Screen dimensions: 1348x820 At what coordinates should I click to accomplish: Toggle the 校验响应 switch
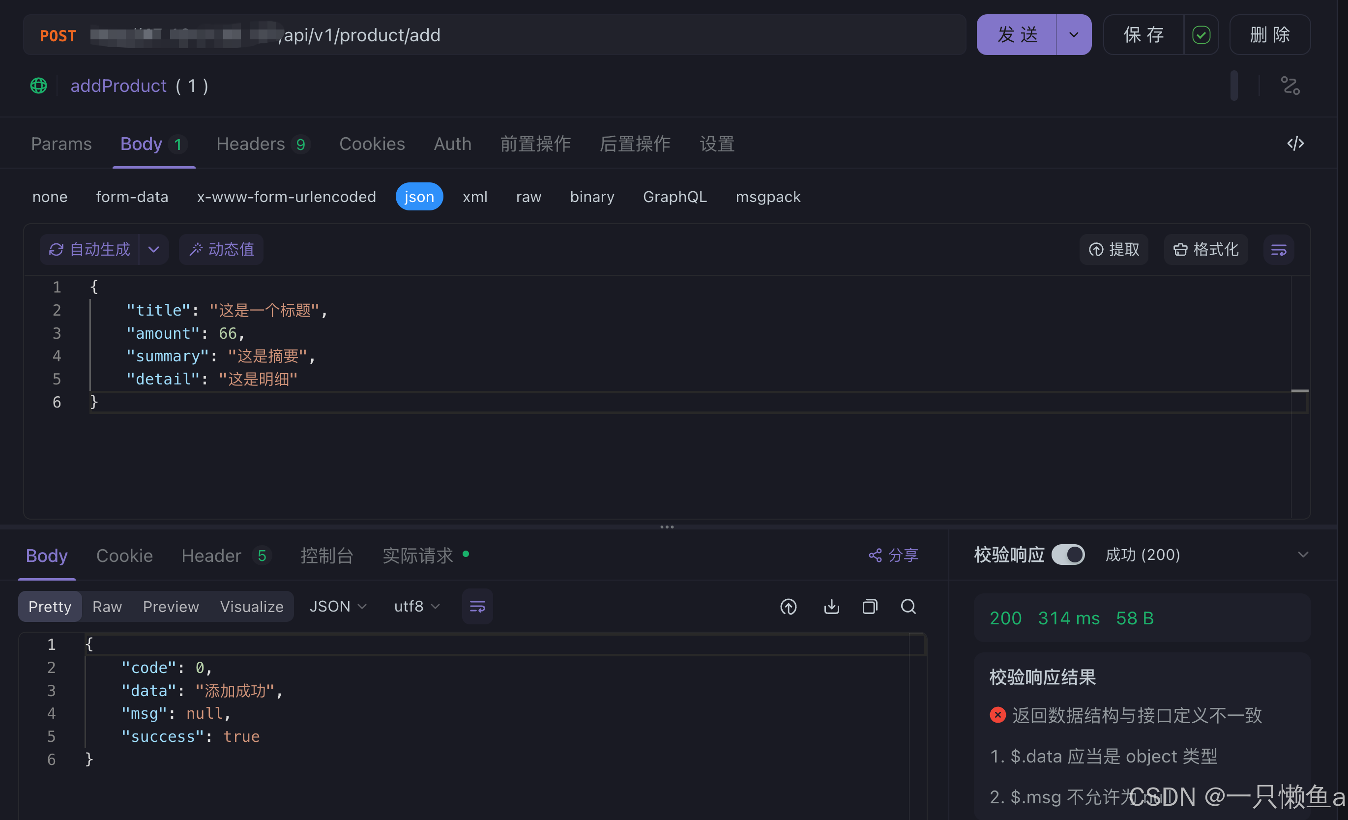1068,555
